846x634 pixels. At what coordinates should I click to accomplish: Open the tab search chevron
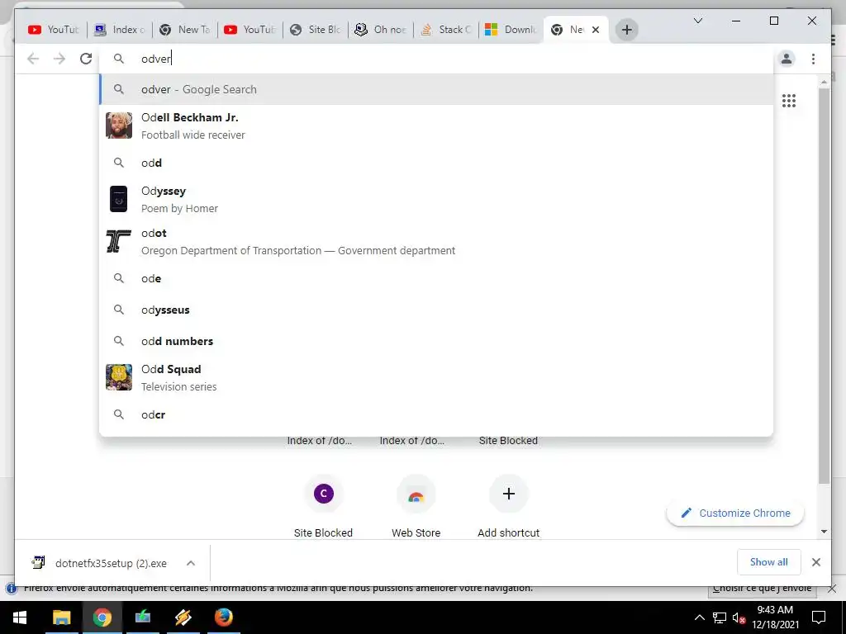pyautogui.click(x=697, y=21)
